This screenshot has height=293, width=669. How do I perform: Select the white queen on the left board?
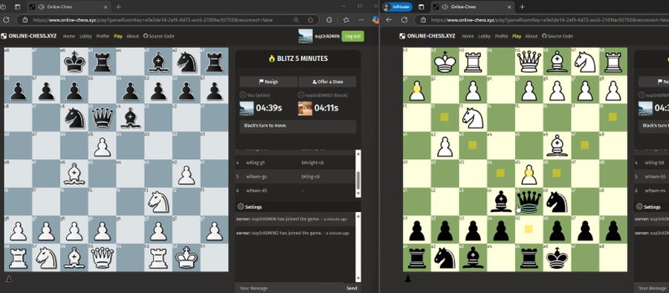point(102,257)
